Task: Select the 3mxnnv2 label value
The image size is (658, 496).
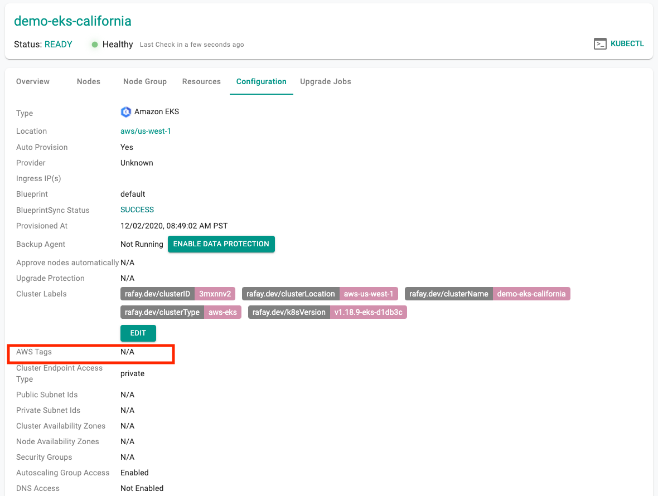Action: point(215,294)
